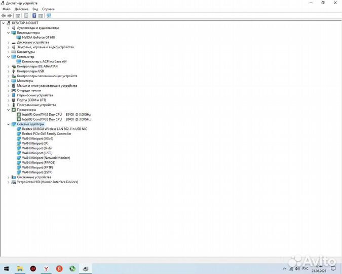Expand the Контроллеры USB category
The height and width of the screenshot is (274, 342).
pos(8,71)
